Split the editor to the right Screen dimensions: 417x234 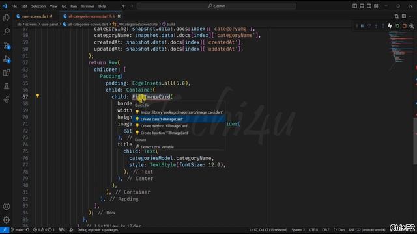(404, 16)
